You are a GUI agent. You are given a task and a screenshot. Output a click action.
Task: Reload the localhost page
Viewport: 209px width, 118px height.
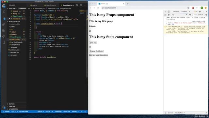pos(98,8)
